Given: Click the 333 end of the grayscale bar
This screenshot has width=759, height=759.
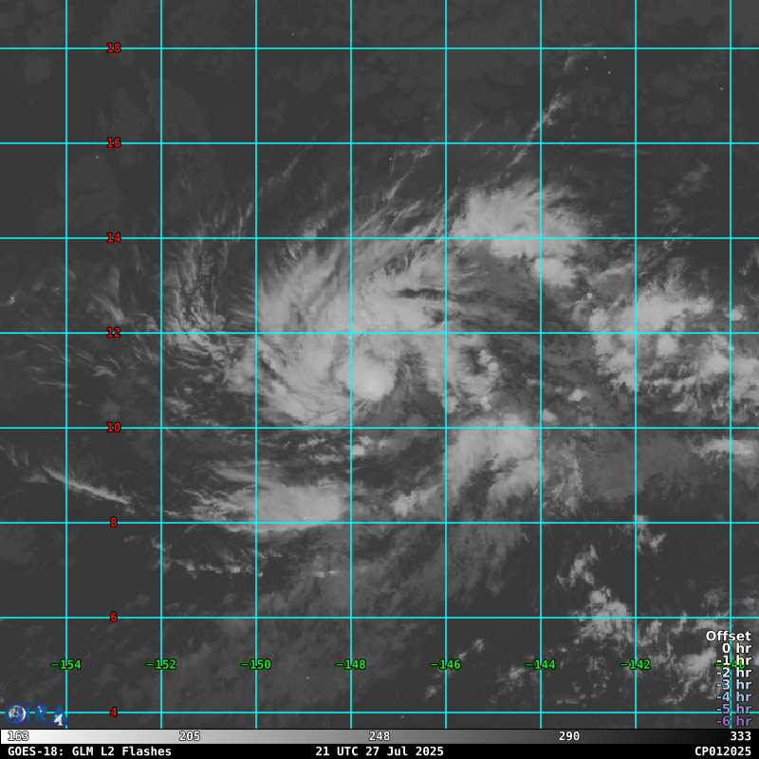Looking at the screenshot, I should [740, 736].
